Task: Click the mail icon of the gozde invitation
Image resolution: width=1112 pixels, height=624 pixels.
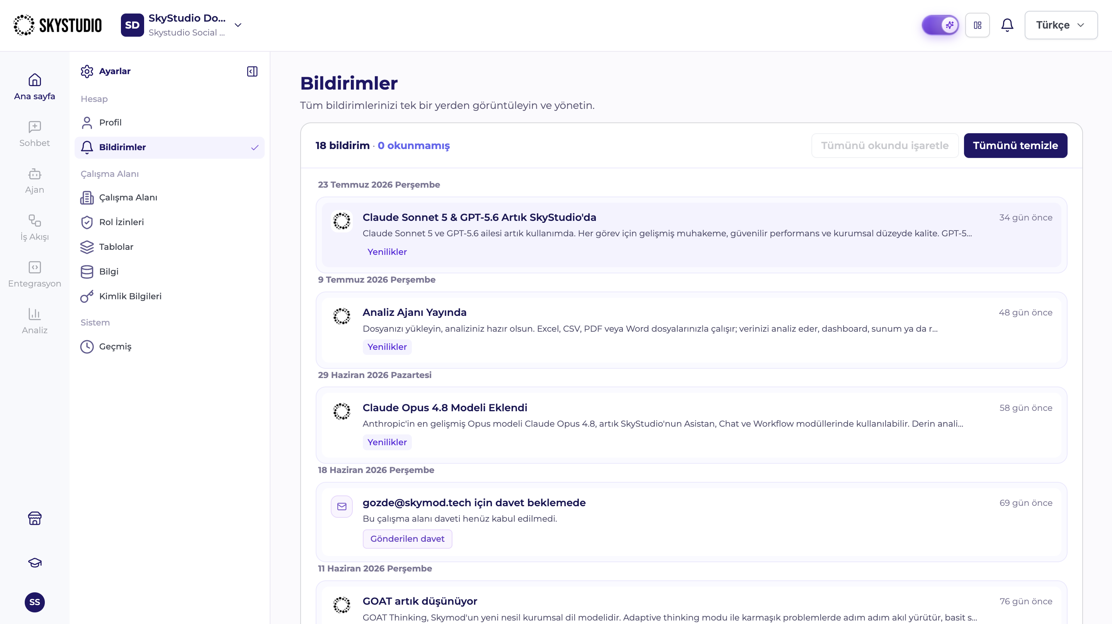Action: tap(342, 506)
